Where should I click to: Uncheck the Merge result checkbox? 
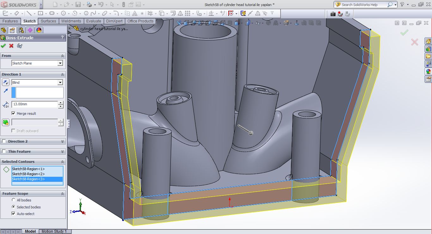[13, 113]
